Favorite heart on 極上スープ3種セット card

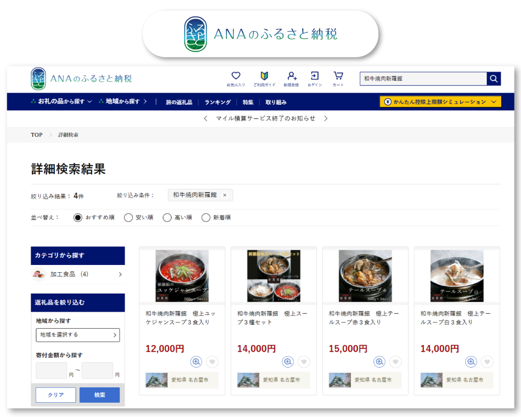pyautogui.click(x=304, y=362)
